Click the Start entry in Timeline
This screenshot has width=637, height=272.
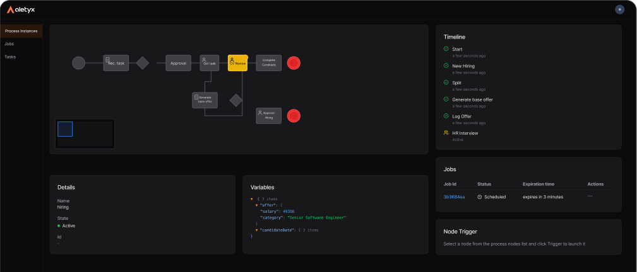pos(457,49)
